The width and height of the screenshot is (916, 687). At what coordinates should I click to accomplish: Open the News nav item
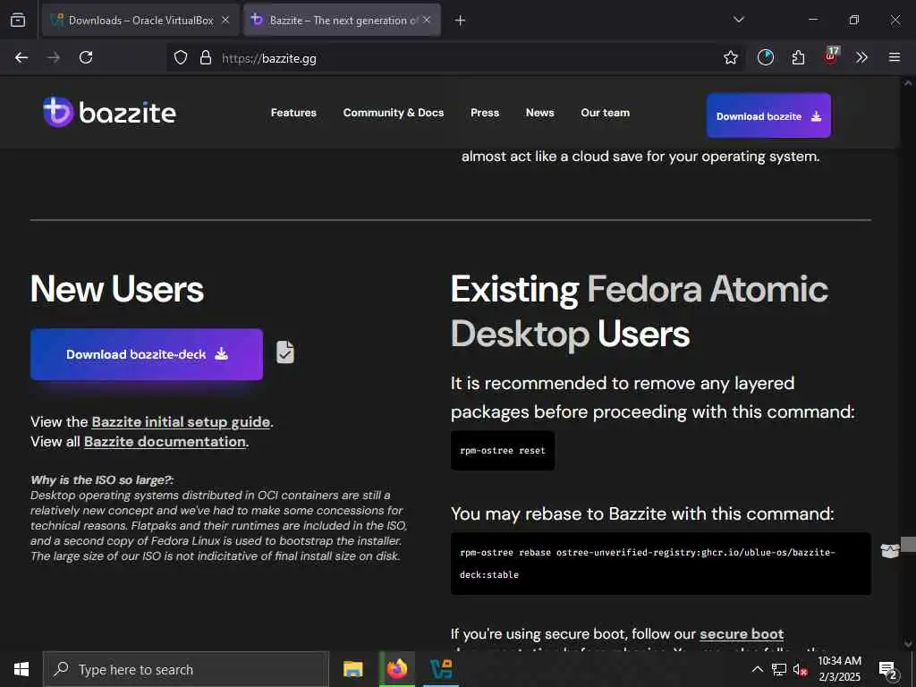point(539,113)
